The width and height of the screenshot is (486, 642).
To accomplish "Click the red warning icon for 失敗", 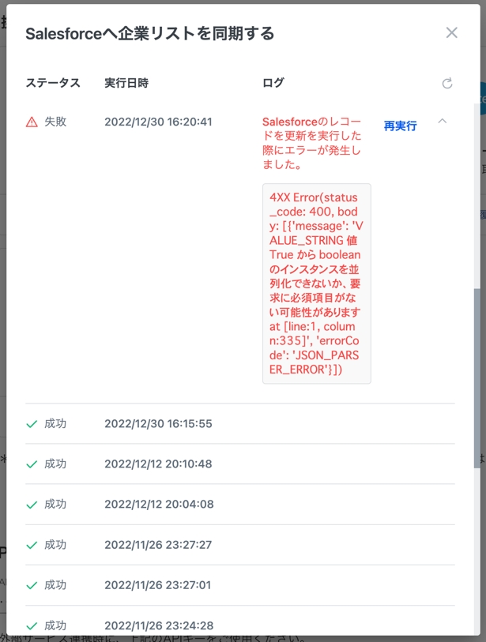I will [32, 122].
